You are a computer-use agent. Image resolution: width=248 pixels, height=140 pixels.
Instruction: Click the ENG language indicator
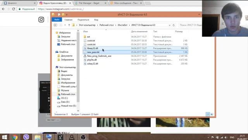pos(232,137)
